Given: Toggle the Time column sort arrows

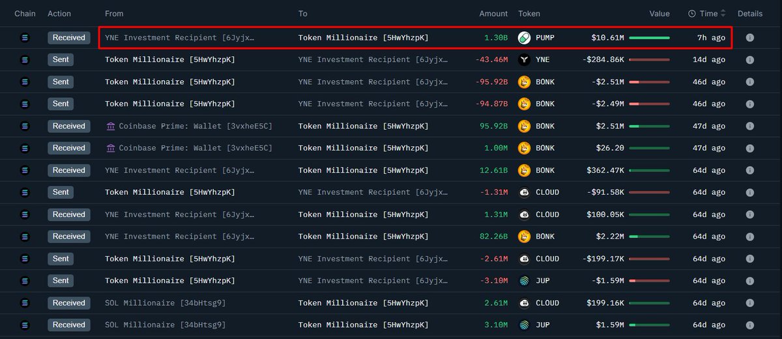Looking at the screenshot, I should 723,14.
